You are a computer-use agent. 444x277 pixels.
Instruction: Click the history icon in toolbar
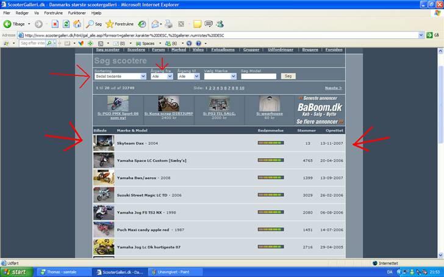coord(141,24)
